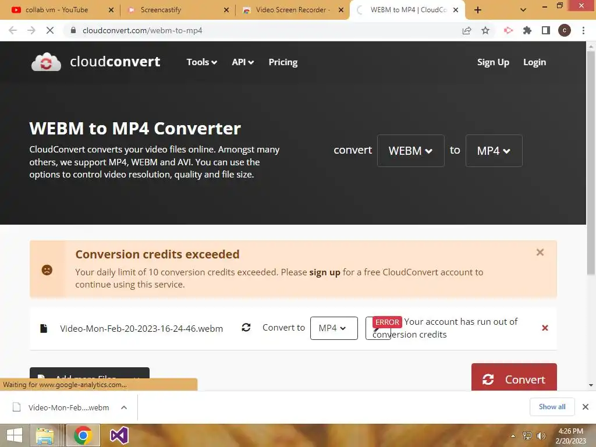This screenshot has width=596, height=447.
Task: Click the Video-Mon-Feb-20-2023-16-24-46.webm filename
Action: click(x=141, y=328)
